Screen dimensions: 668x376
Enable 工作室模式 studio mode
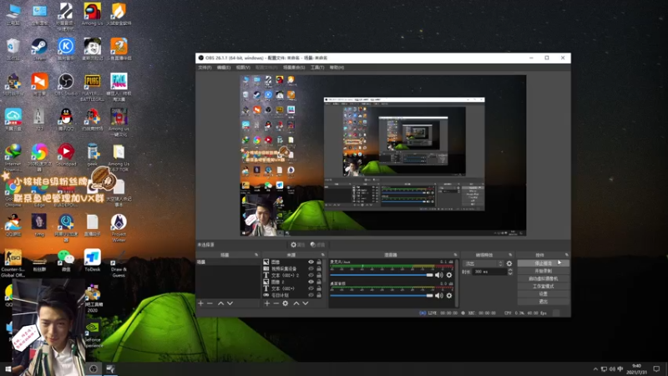pos(544,286)
